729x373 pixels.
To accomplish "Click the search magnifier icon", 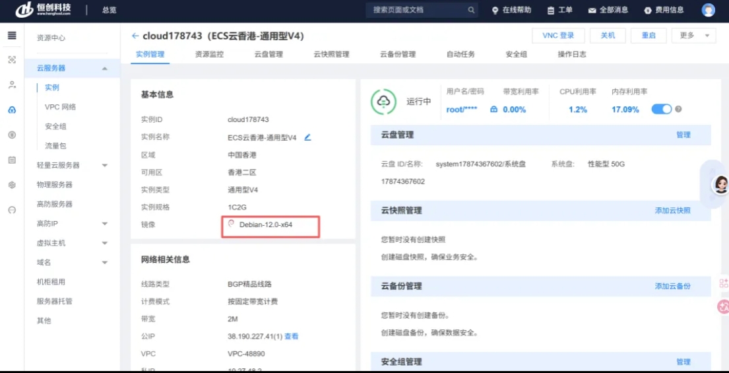I will pyautogui.click(x=471, y=10).
